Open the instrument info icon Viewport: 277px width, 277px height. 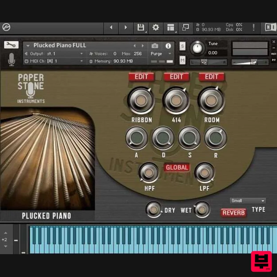point(168,46)
